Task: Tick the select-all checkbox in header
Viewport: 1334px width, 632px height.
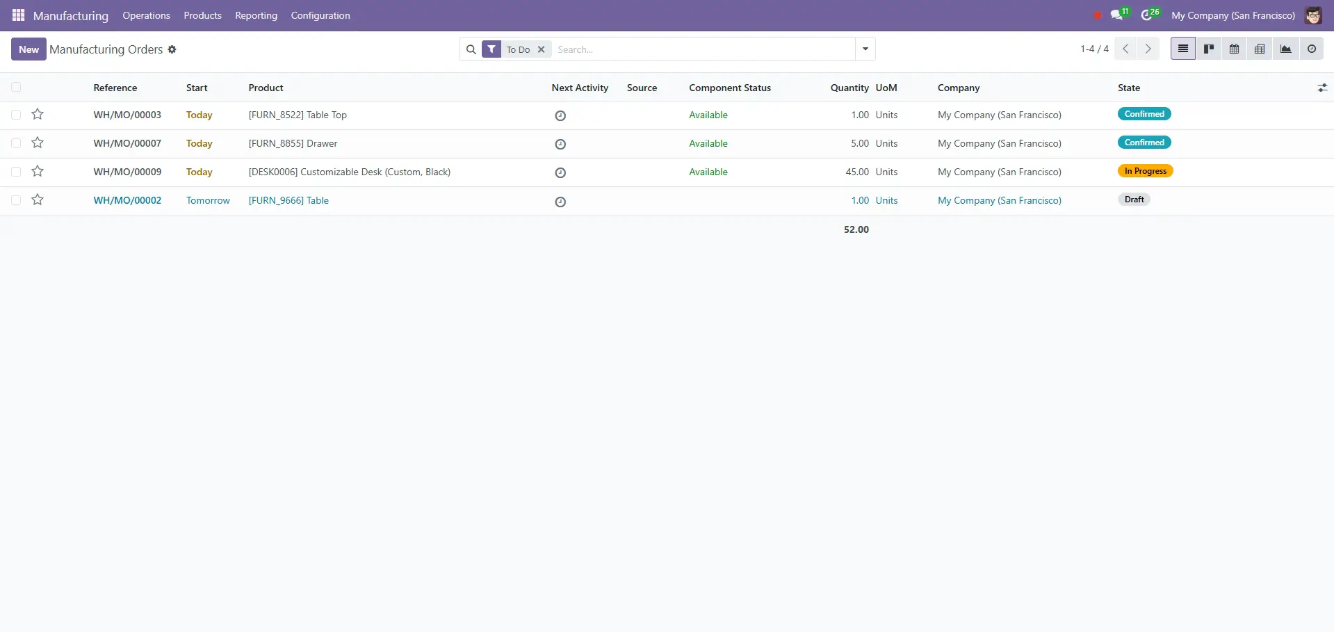Action: [16, 88]
